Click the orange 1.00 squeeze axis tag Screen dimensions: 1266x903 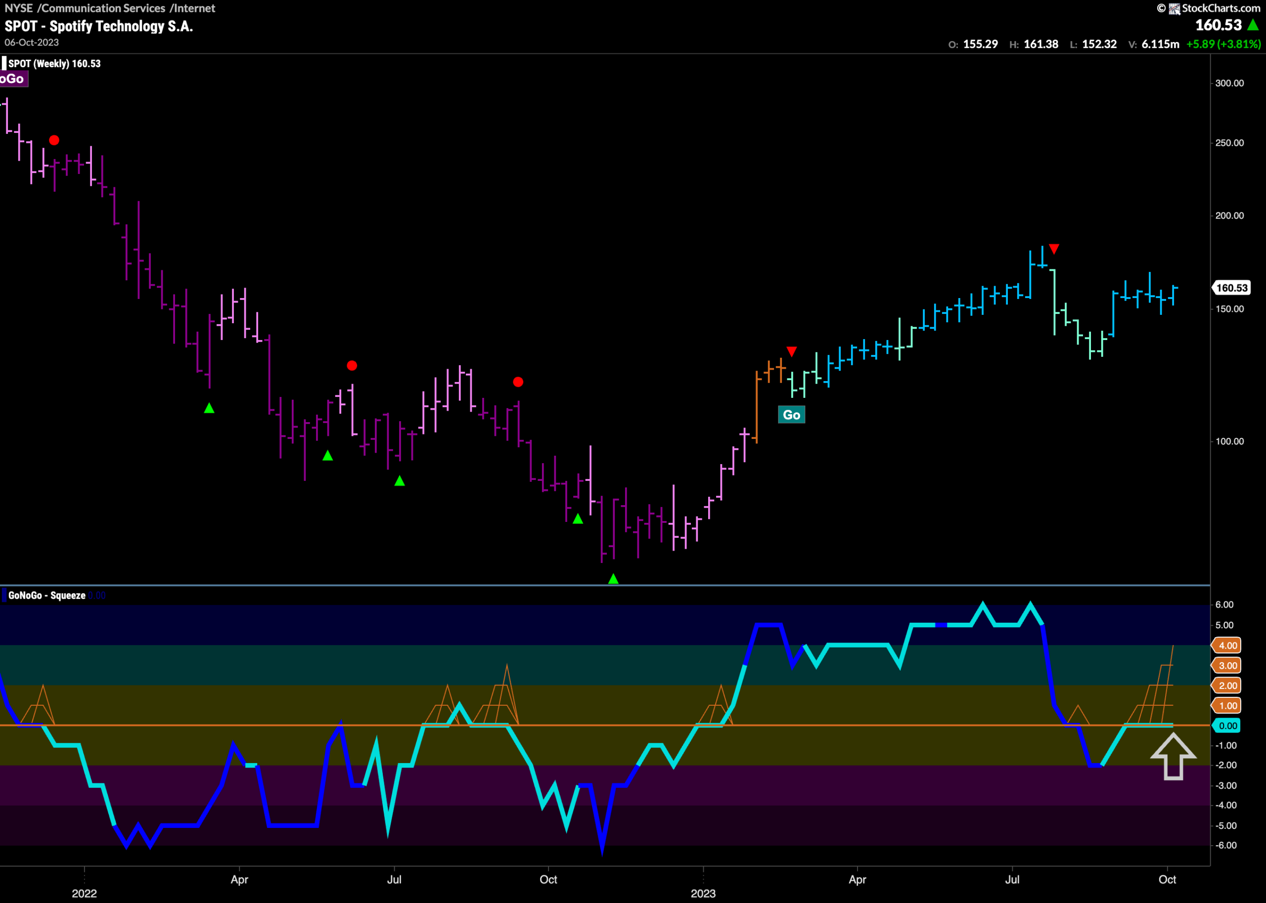tap(1226, 706)
